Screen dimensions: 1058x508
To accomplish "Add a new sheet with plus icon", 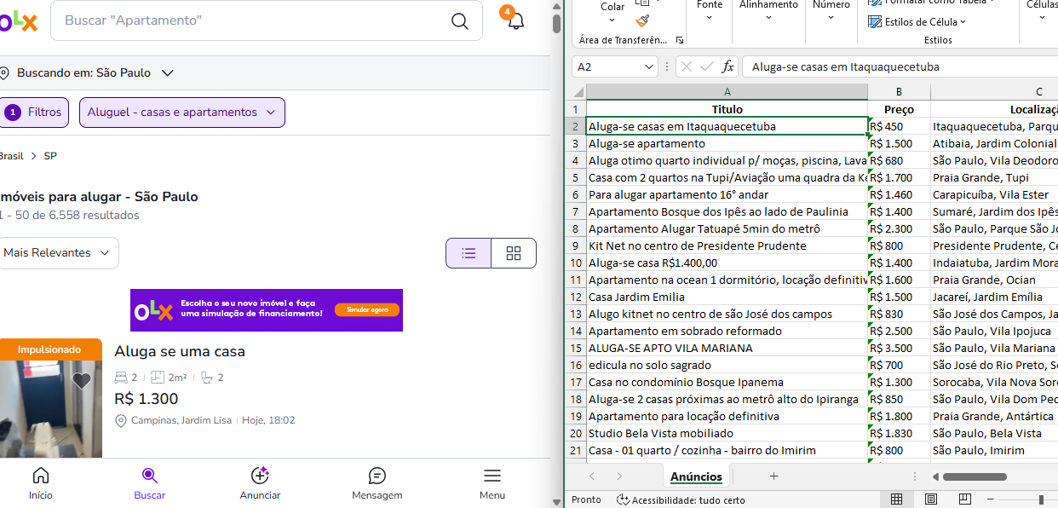I will 773,476.
